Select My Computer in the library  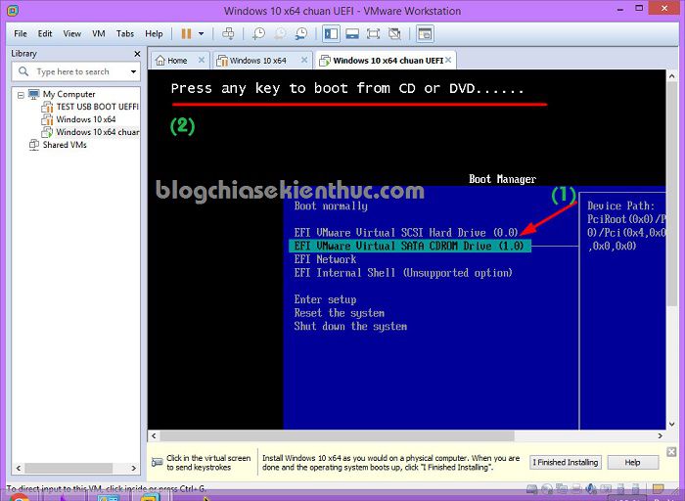coord(69,94)
